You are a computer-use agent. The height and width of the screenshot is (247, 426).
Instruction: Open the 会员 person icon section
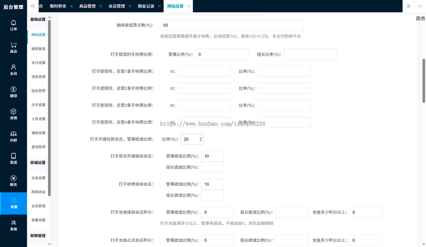coord(13,70)
